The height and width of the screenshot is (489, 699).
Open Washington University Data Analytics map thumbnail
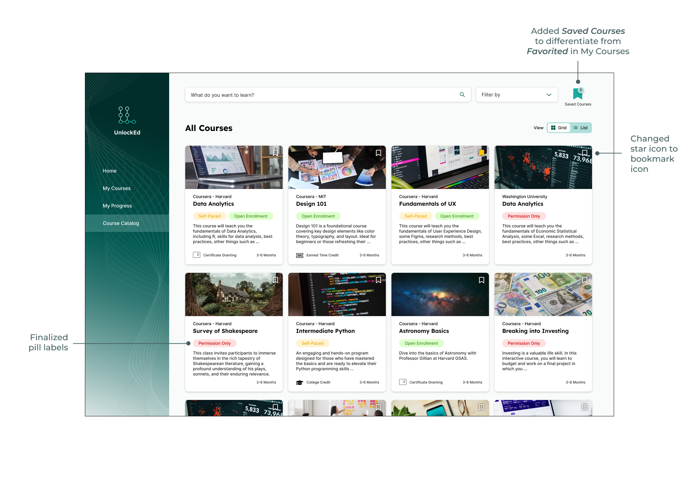click(x=543, y=167)
